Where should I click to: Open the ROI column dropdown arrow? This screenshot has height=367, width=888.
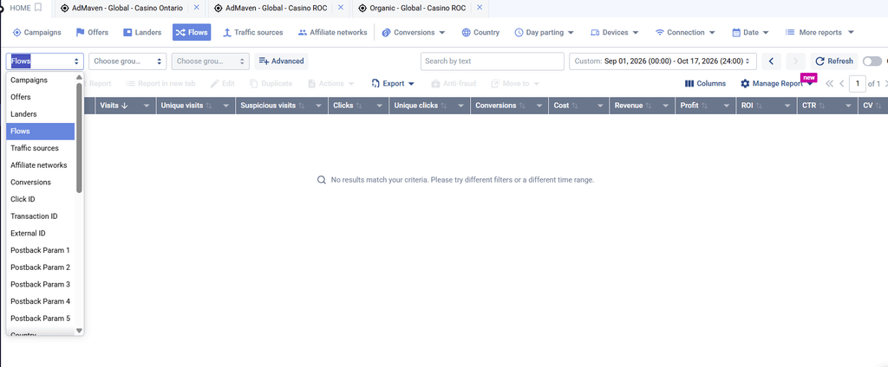click(x=787, y=106)
